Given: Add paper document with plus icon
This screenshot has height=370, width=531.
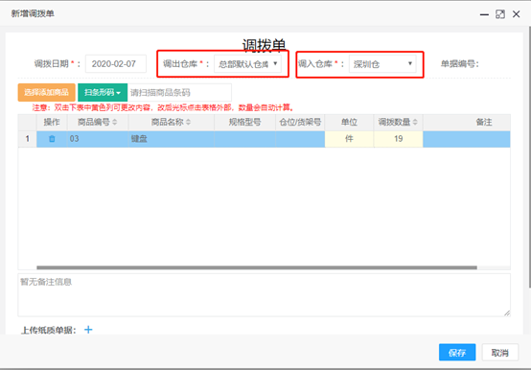Looking at the screenshot, I should pos(88,330).
